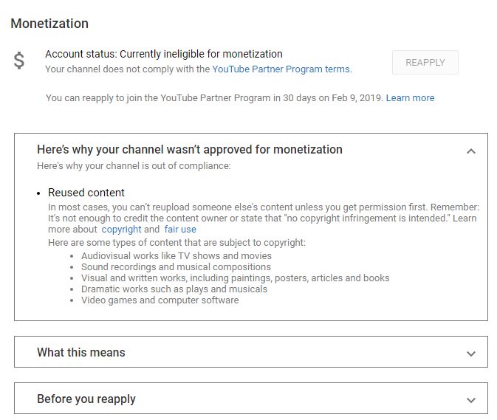Viewport: 497px width, 420px height.
Task: Click 'Dramatic works such as plays and musicals'
Action: (x=174, y=289)
